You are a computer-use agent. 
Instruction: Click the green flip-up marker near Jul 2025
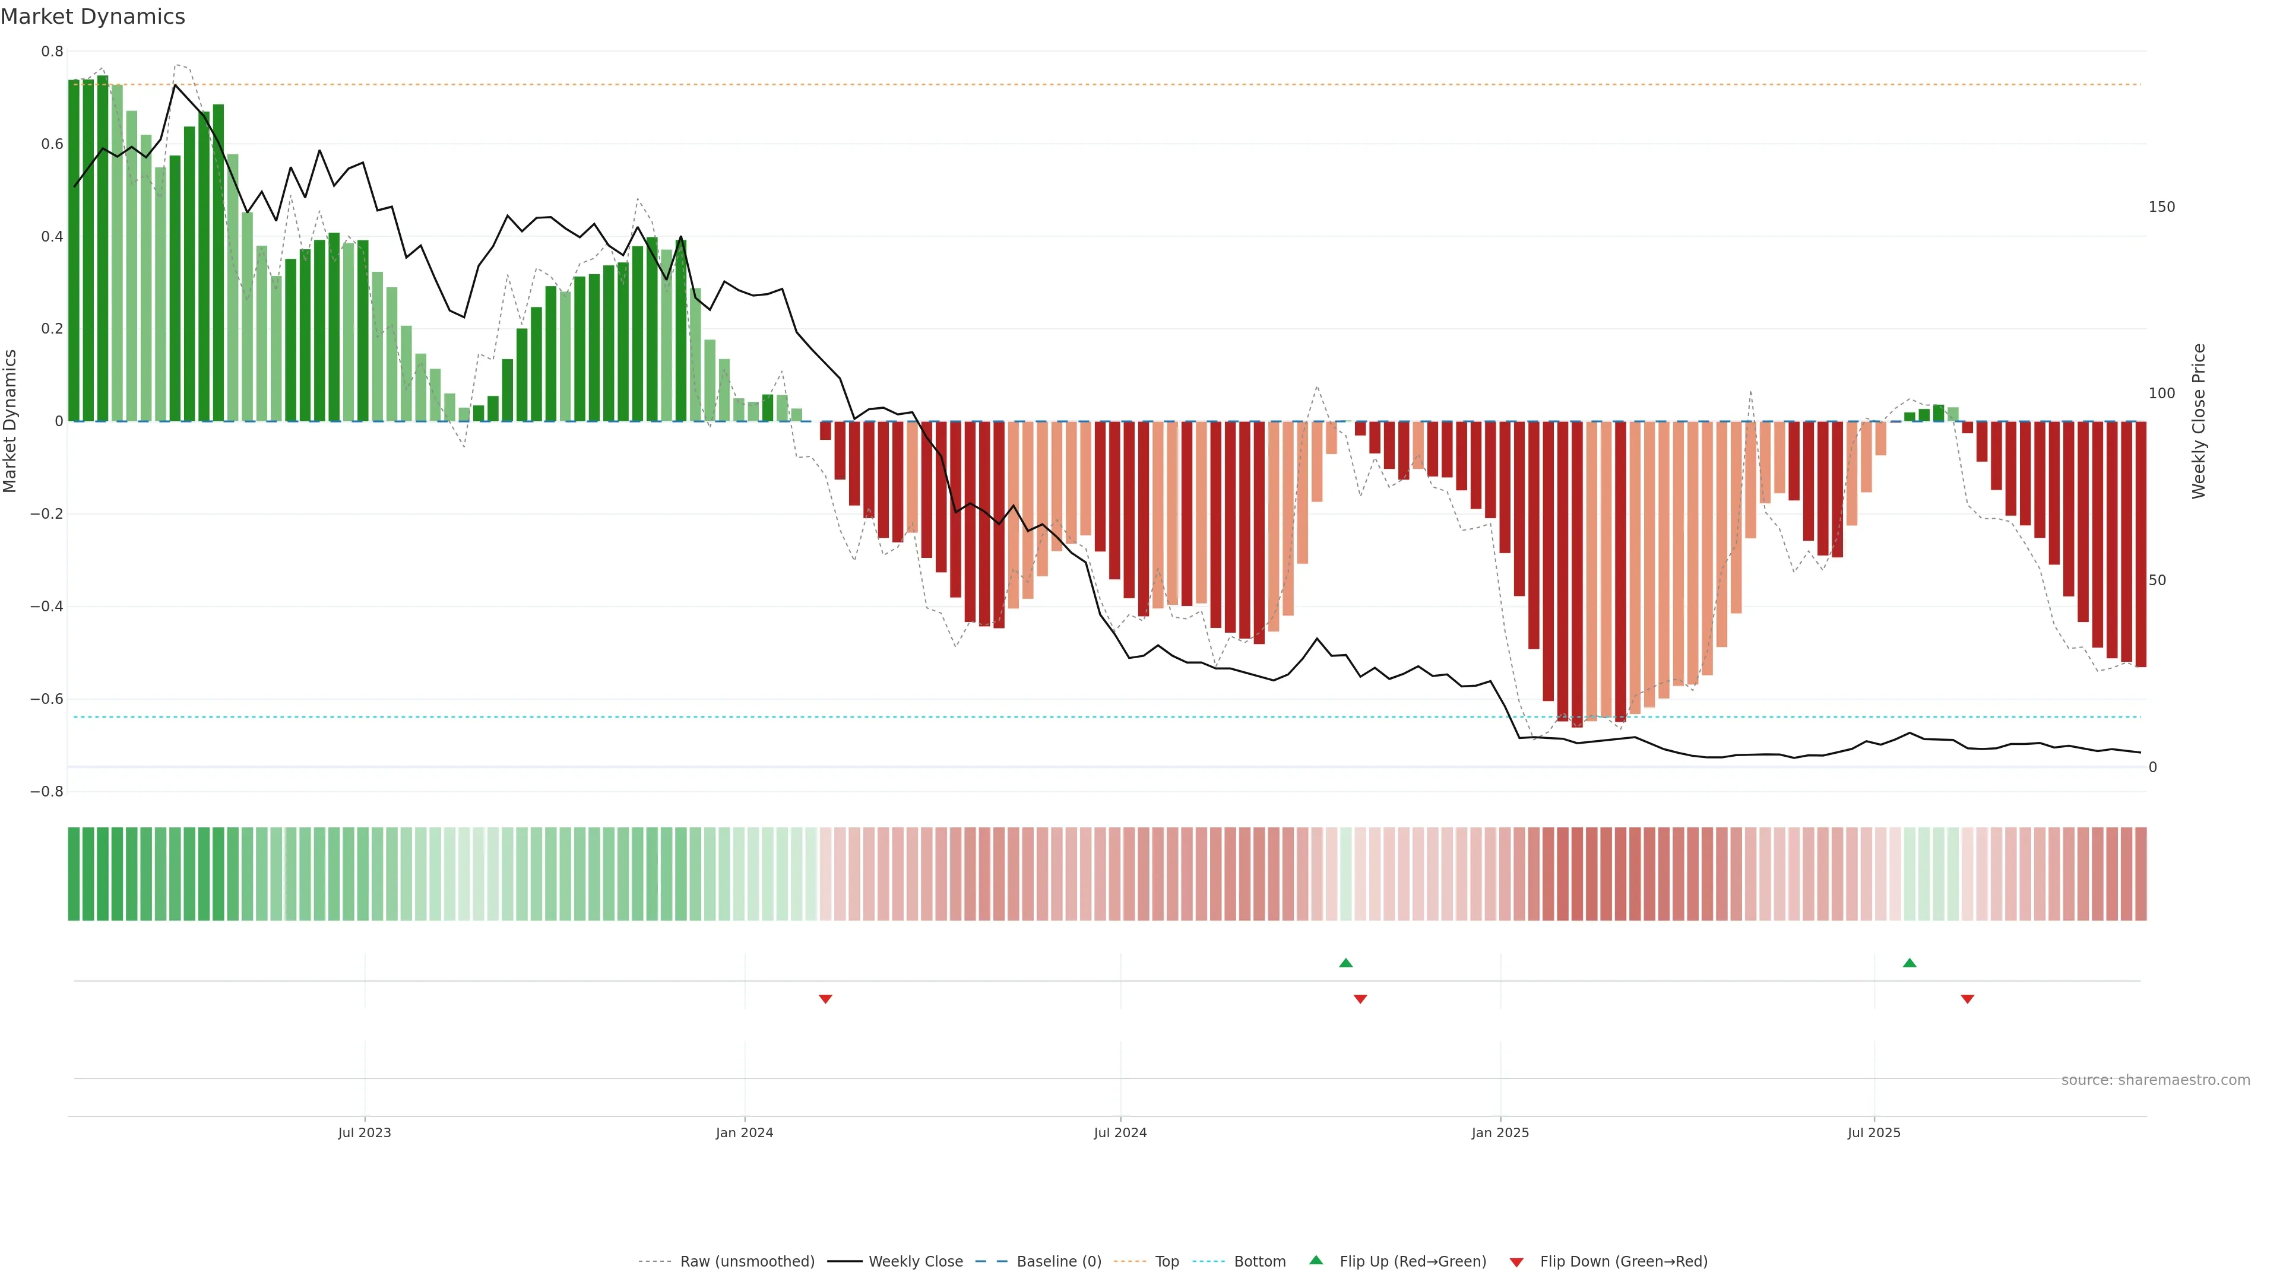(x=1909, y=963)
